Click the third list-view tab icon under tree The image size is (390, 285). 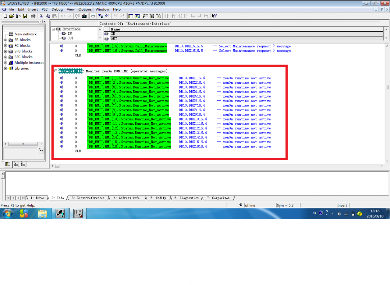[23, 164]
